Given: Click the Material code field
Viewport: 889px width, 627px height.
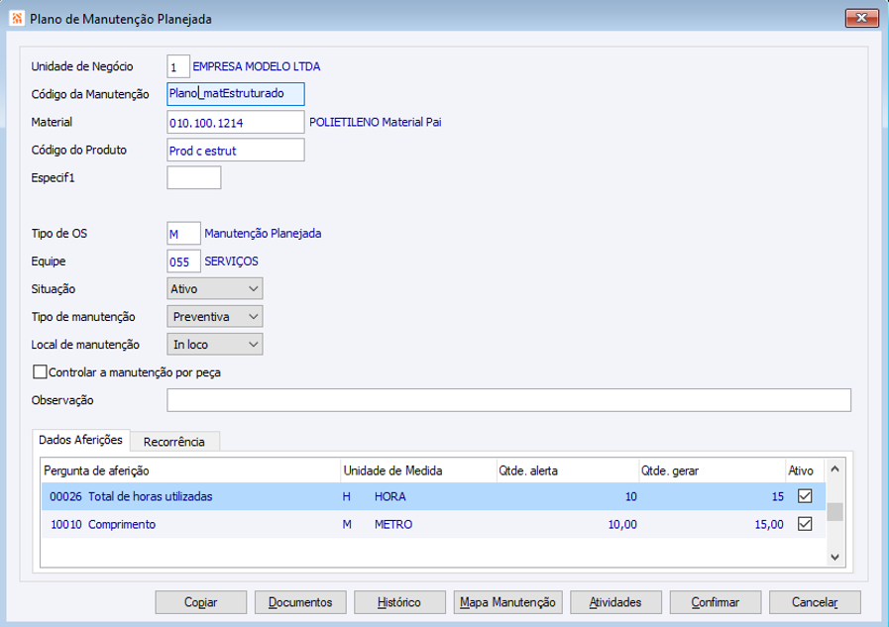Looking at the screenshot, I should pos(236,123).
